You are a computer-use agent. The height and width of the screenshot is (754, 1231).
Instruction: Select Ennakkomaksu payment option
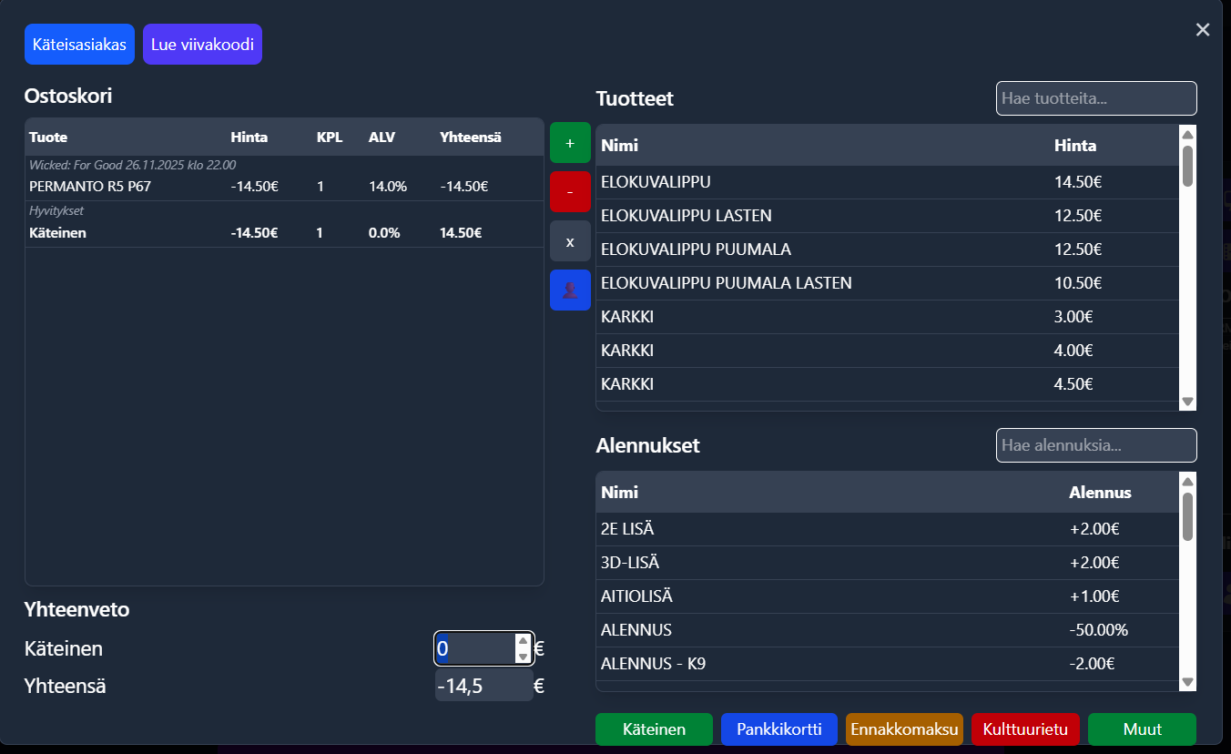[x=904, y=729]
